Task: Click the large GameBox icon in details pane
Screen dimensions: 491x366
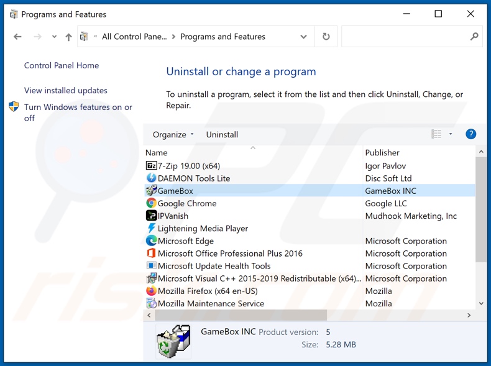Action: [x=173, y=341]
